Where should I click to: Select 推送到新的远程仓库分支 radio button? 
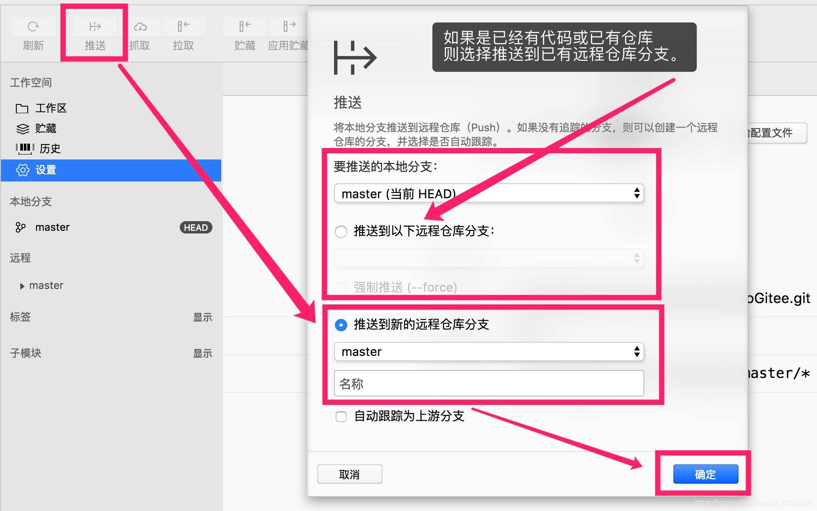[x=341, y=325]
